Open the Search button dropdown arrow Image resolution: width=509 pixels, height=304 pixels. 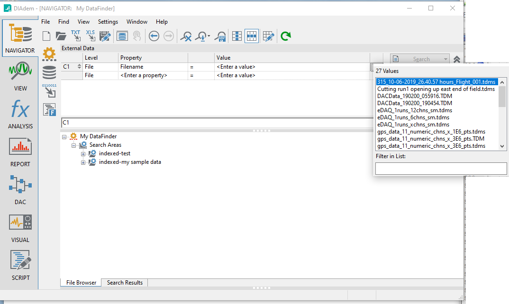pos(445,59)
